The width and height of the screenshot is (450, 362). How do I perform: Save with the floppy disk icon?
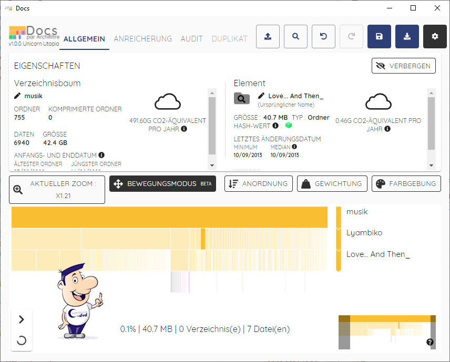click(x=379, y=36)
